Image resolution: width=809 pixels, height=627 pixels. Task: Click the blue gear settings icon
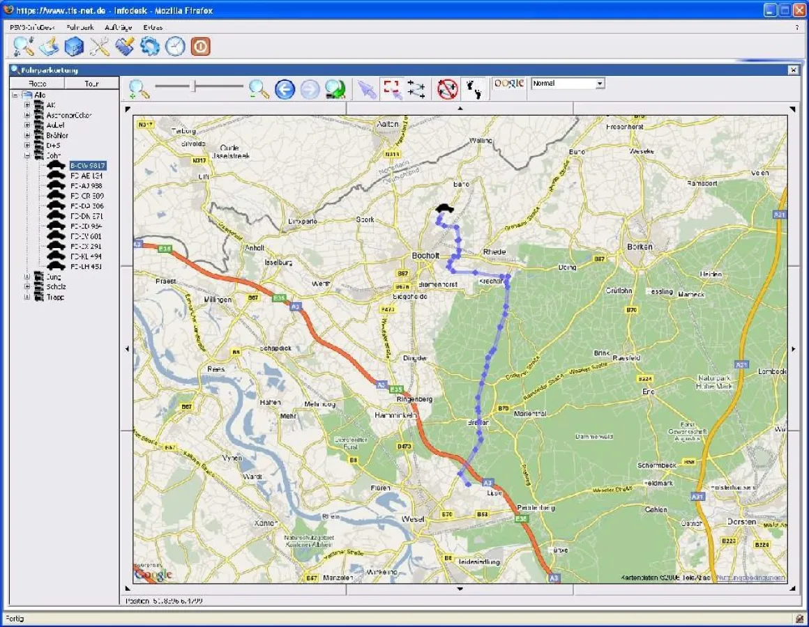point(150,46)
